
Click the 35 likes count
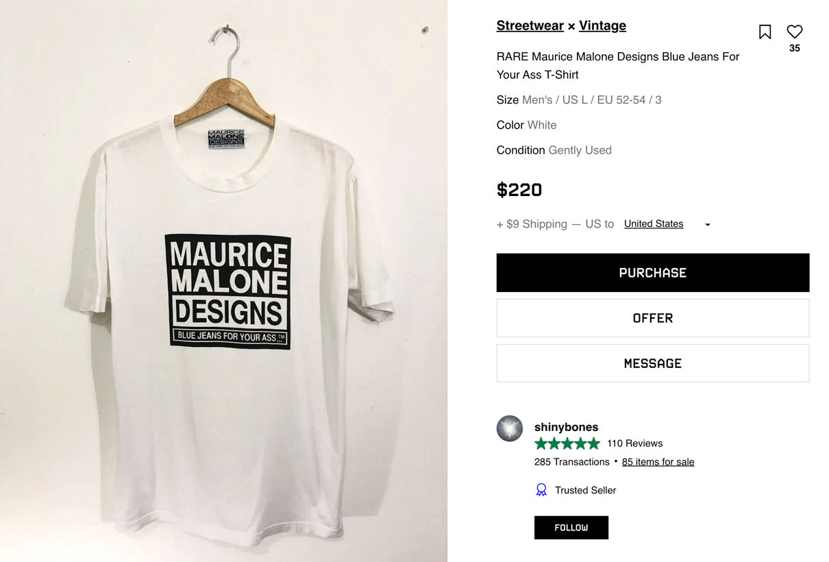794,49
